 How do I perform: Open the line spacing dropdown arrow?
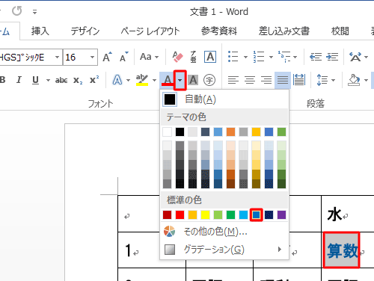pyautogui.click(x=333, y=80)
